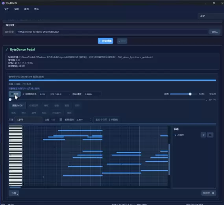Open the 大钢琴 instrument dropdown

click(x=28, y=120)
